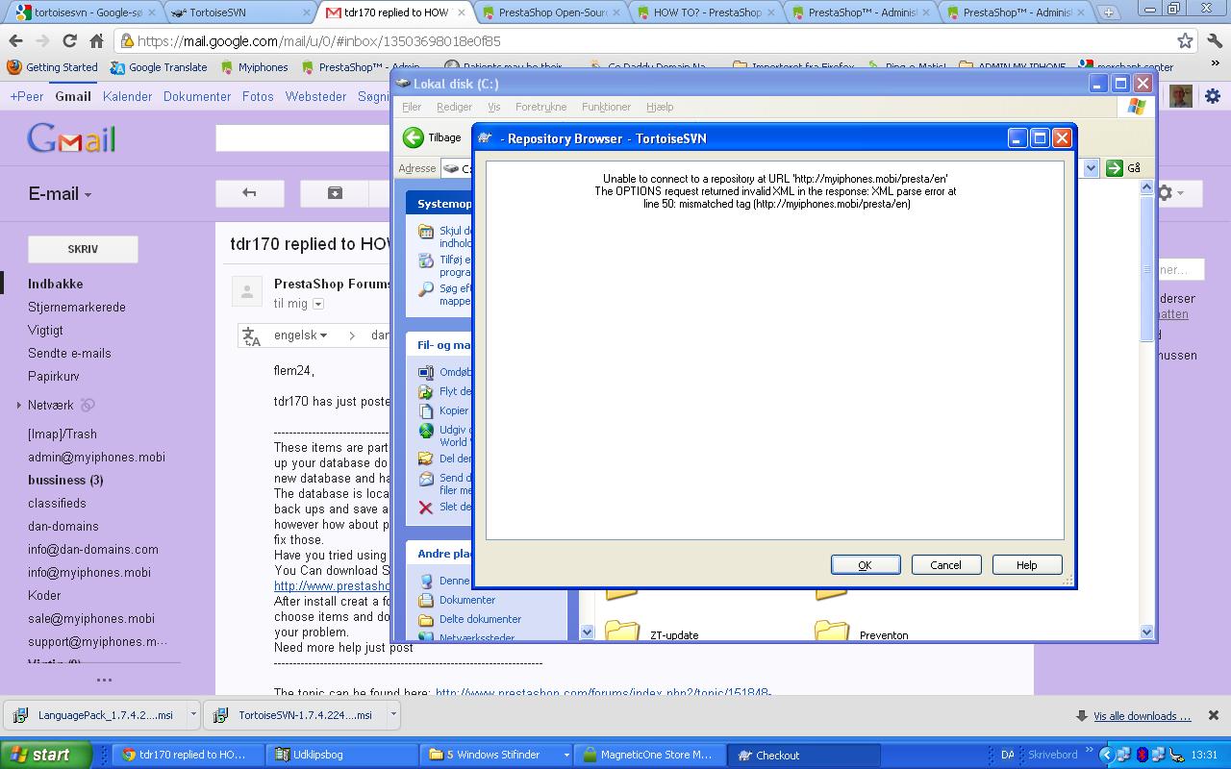
Task: Open Chrome wrench settings menu
Action: [x=1214, y=41]
